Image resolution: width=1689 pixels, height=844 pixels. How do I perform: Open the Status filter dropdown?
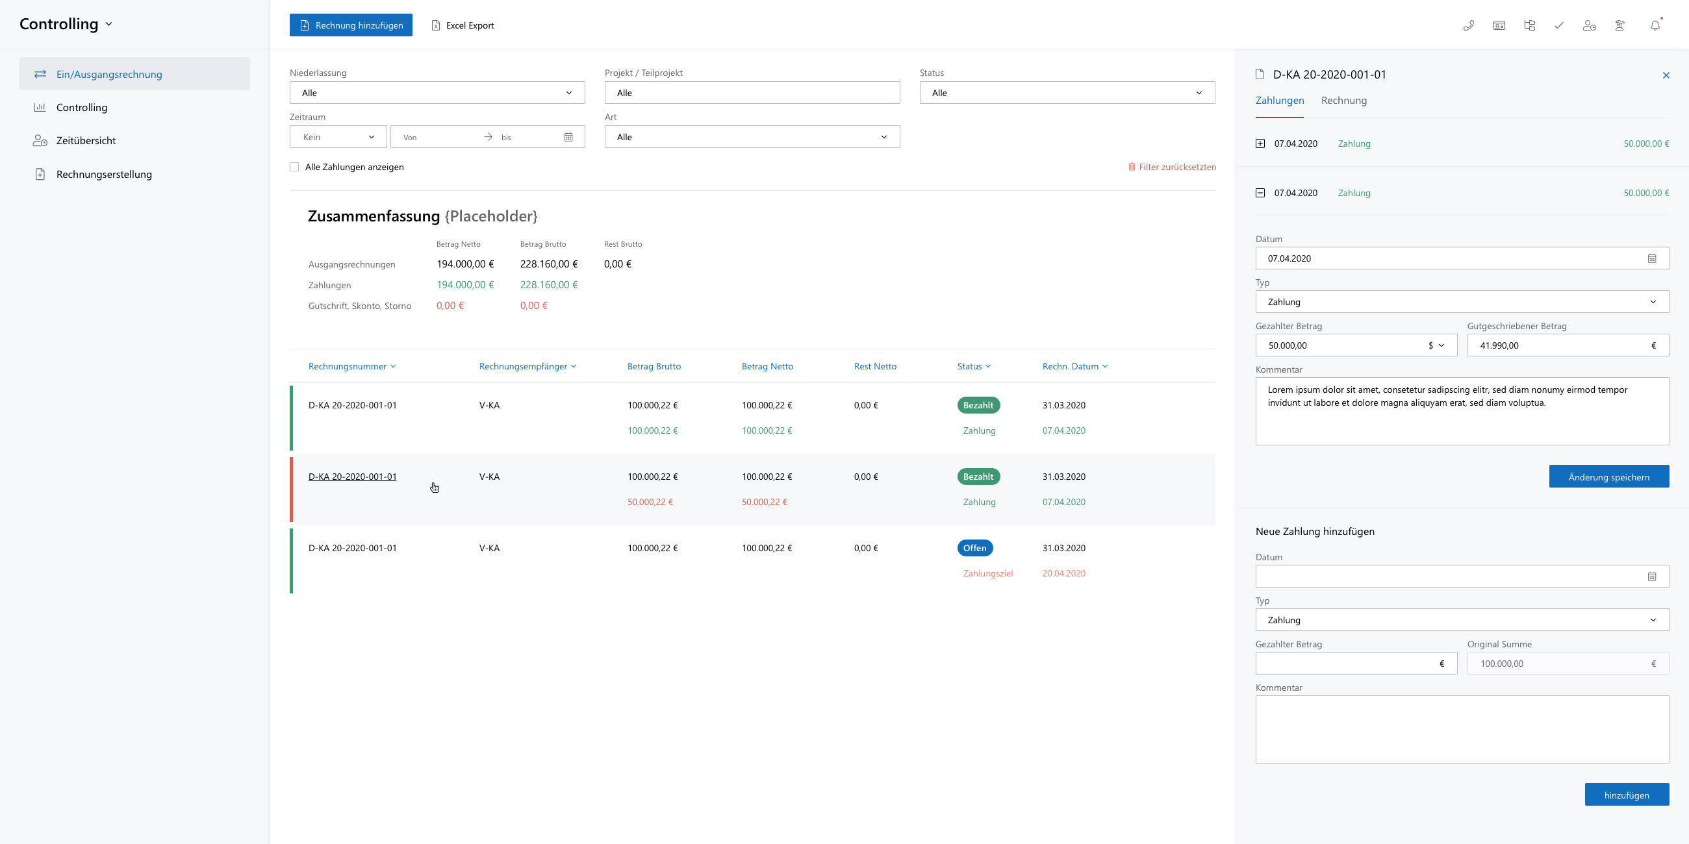point(1066,92)
